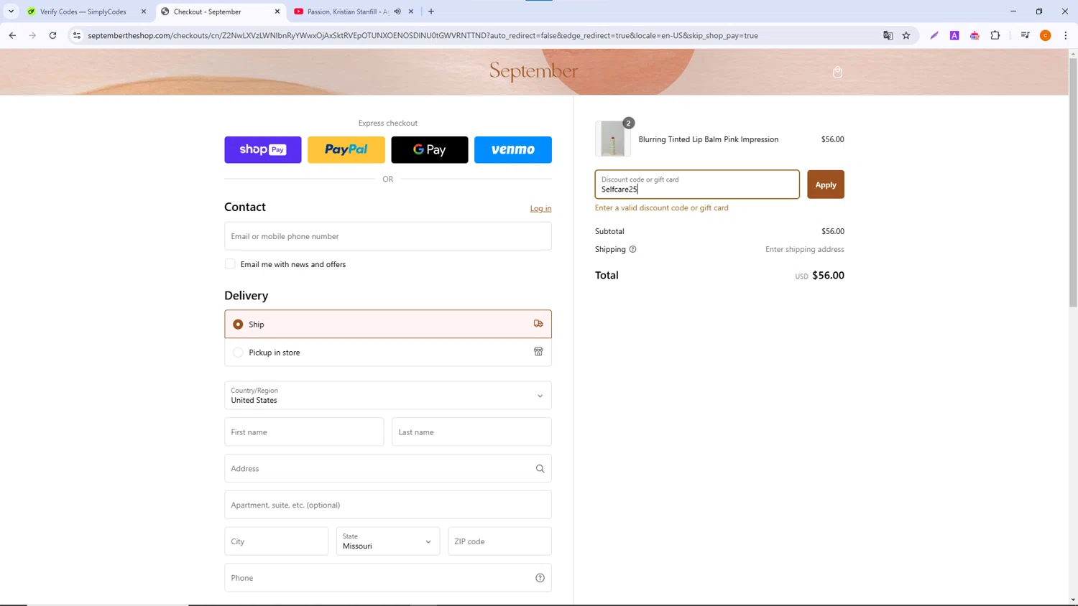The image size is (1078, 606).
Task: Bookmark this page with star icon
Action: coord(906,35)
